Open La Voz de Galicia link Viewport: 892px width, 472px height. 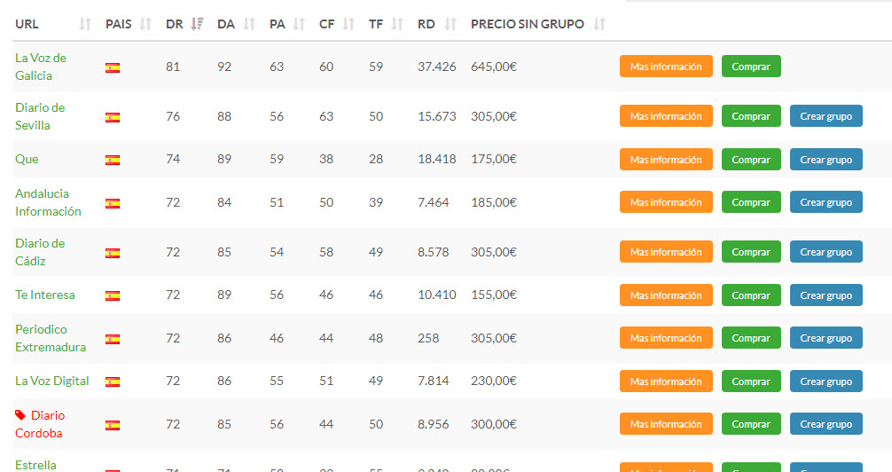tap(41, 67)
